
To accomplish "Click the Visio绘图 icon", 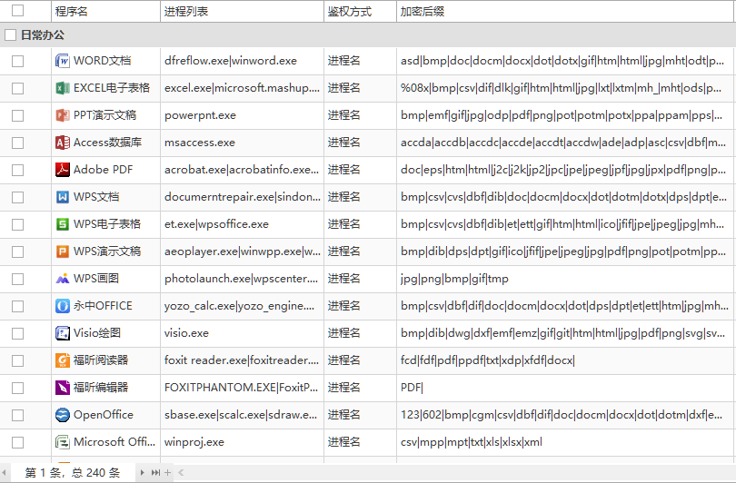I will tap(63, 333).
